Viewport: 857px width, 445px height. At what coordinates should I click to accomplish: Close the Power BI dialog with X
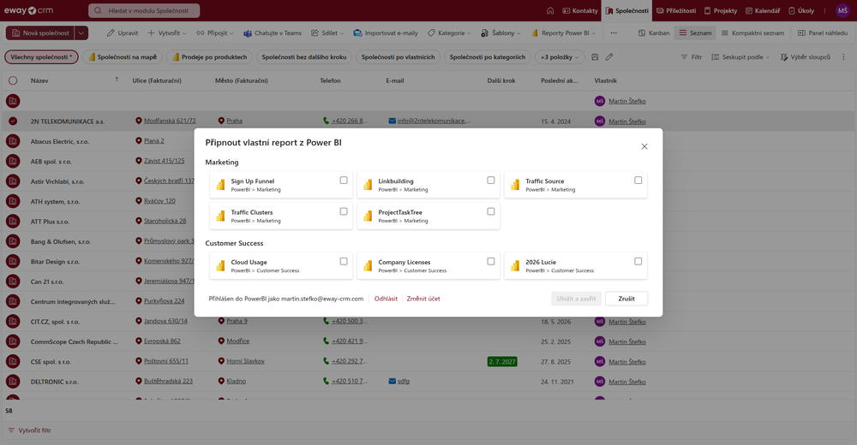tap(644, 146)
